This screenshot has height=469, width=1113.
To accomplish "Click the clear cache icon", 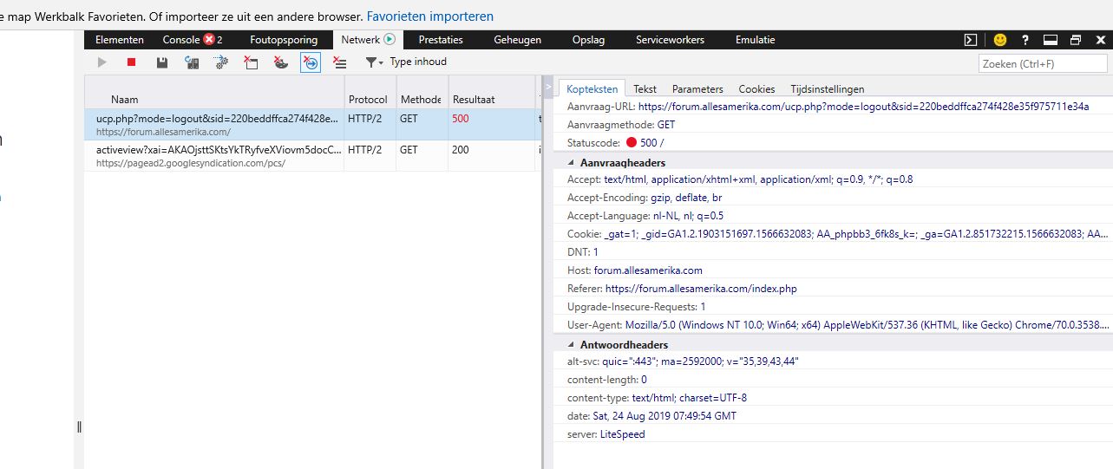I will pos(251,62).
